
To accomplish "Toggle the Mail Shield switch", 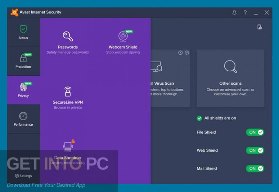I will [255, 168].
